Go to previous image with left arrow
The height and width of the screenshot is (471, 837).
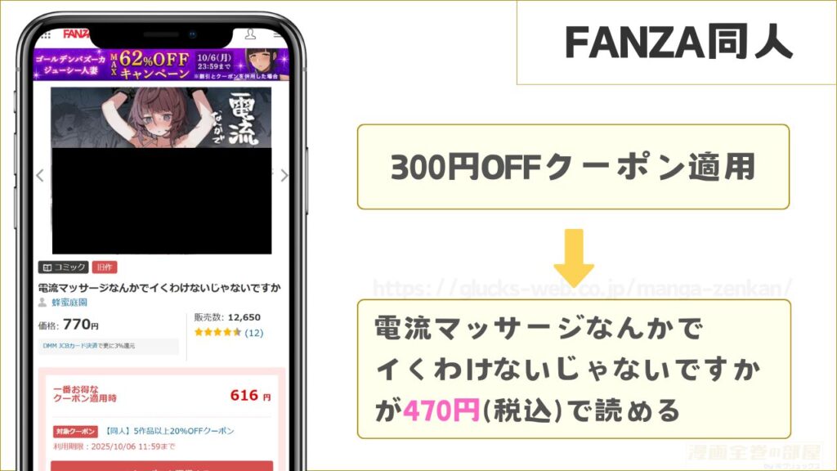[x=40, y=175]
